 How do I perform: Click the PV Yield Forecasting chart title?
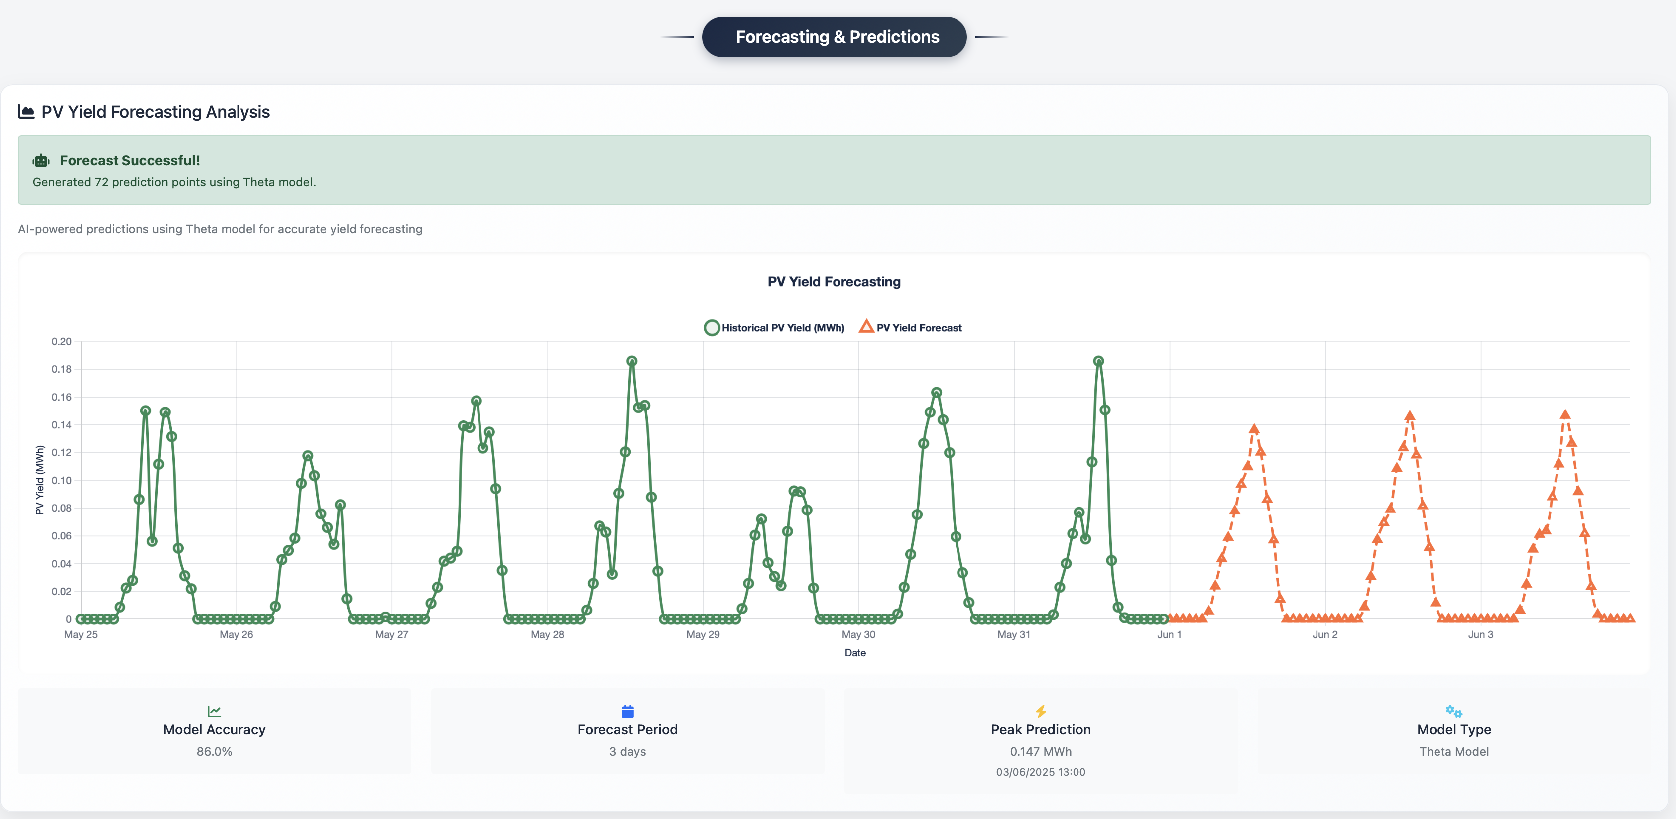coord(834,282)
